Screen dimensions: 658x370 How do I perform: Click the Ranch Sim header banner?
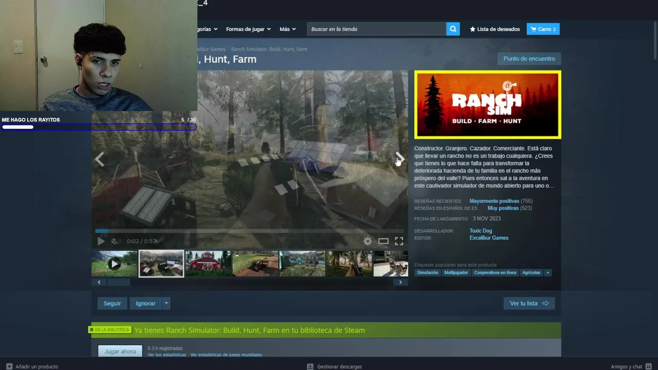tap(487, 105)
